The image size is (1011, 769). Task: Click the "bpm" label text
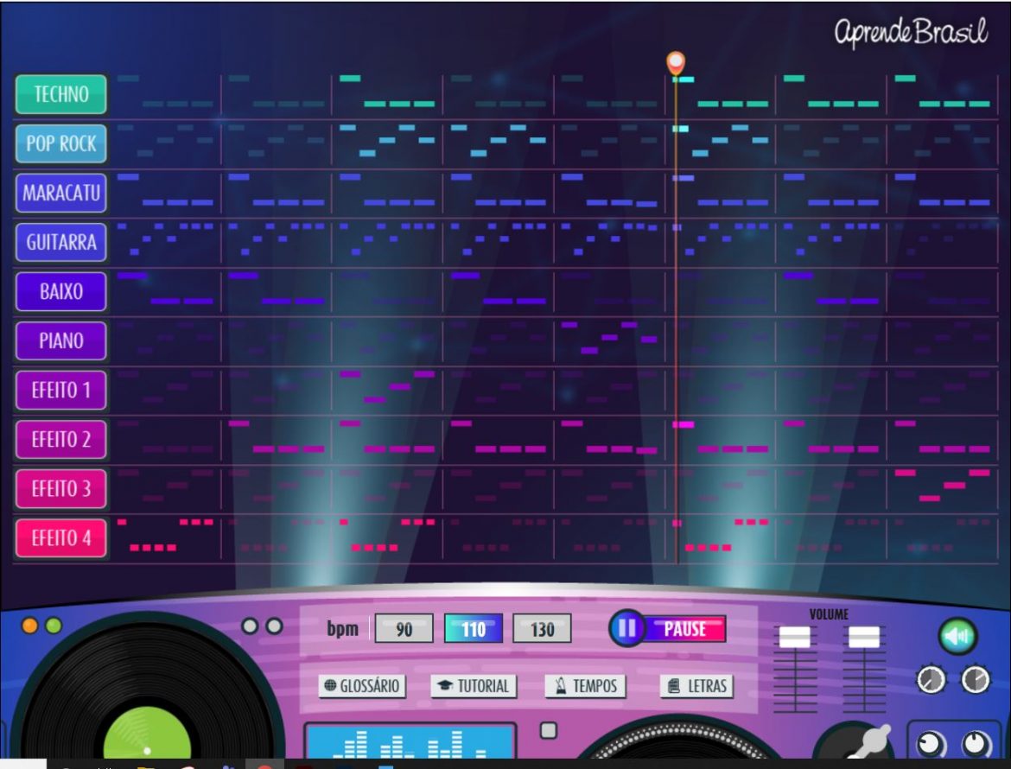click(342, 628)
